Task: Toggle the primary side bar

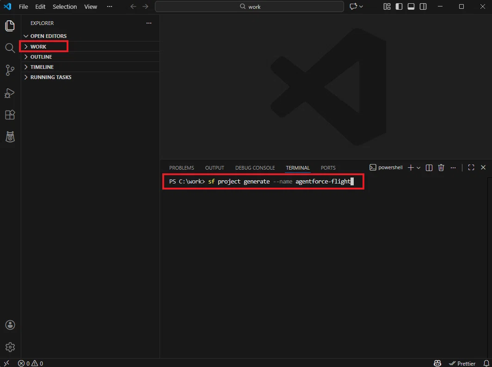Action: point(399,6)
